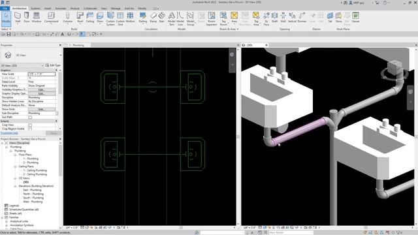
Task: Select the Ramp tool
Action: (x=153, y=18)
